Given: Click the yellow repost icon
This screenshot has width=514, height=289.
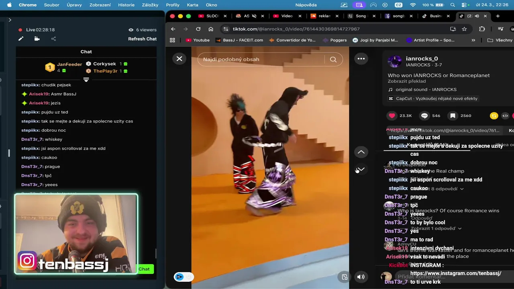Looking at the screenshot, I should coord(494,116).
